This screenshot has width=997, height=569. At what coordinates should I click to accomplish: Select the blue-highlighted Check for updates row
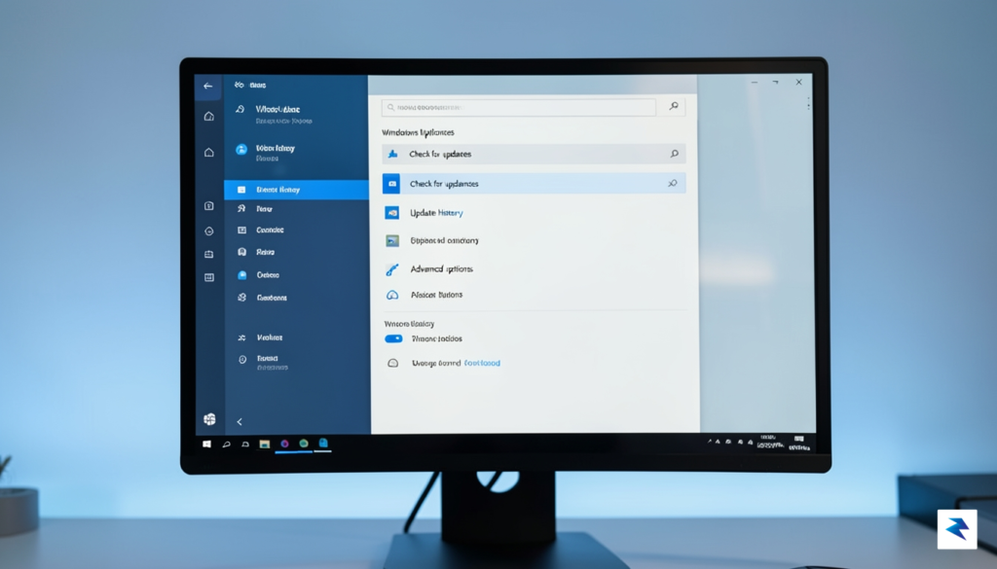[x=534, y=184]
